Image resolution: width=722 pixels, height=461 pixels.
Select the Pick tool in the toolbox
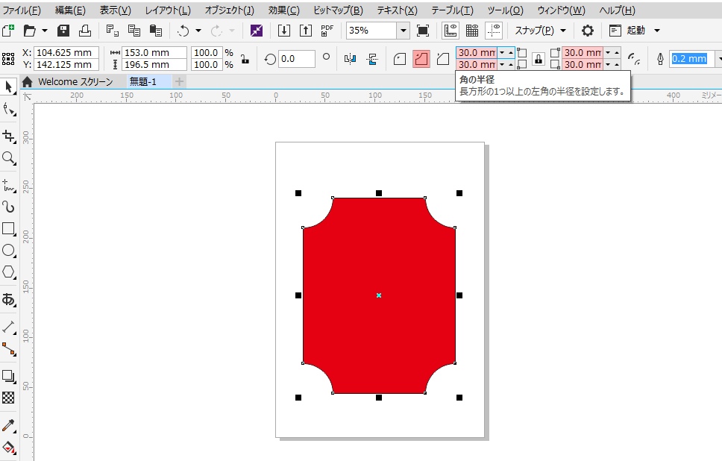tap(8, 87)
